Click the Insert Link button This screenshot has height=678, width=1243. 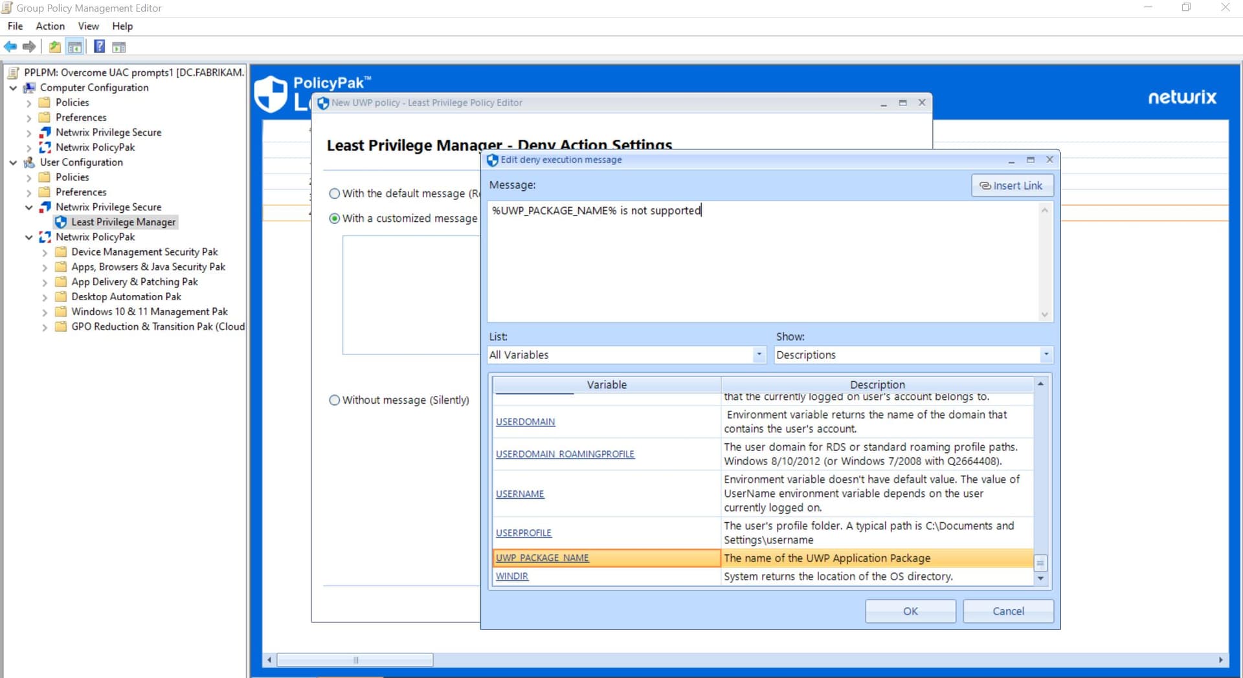1012,186
